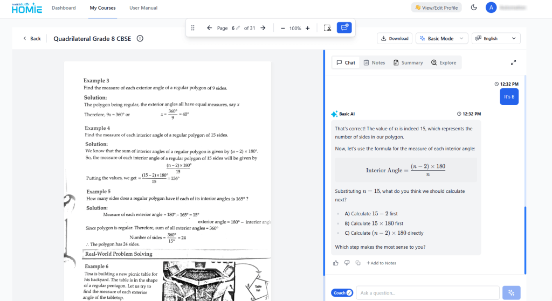Go Back to course list
Viewport: 552px width, 301px height.
[x=32, y=39]
